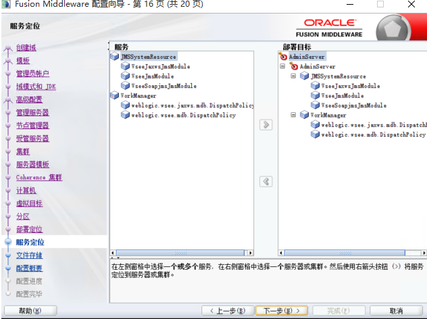Viewport: 427px width, 319px height.
Task: Click WseeSoapjmsJmsModule icon in deployment targets
Action: pyautogui.click(x=315, y=105)
